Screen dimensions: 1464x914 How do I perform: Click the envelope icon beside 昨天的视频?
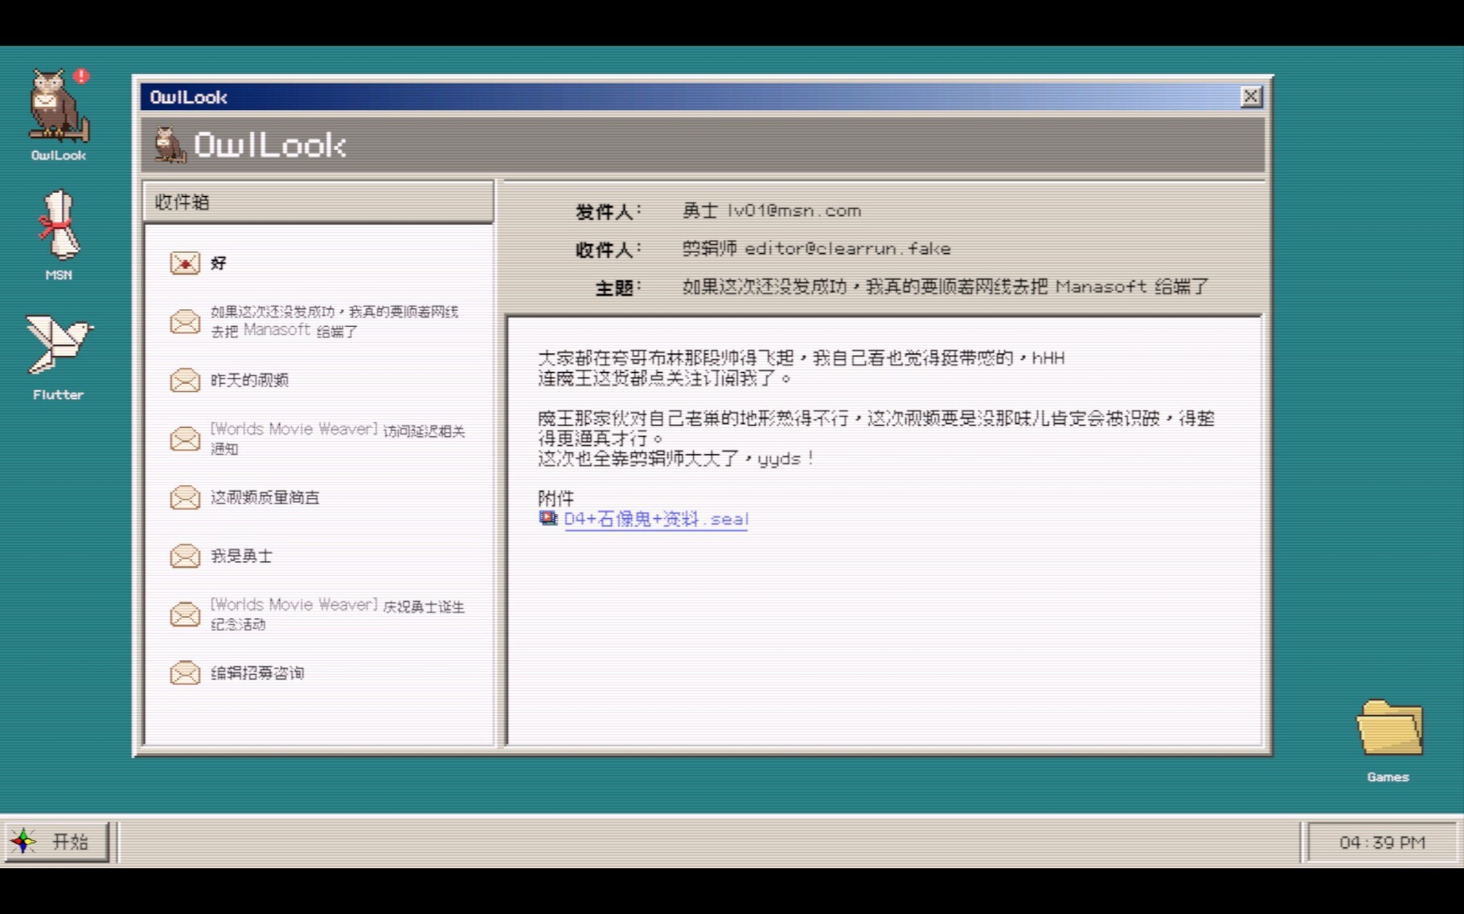pyautogui.click(x=185, y=380)
